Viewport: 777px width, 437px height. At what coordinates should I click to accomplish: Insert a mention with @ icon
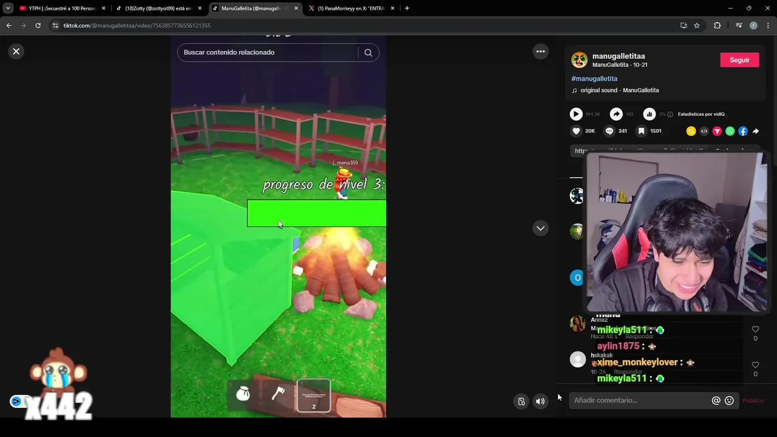click(716, 401)
